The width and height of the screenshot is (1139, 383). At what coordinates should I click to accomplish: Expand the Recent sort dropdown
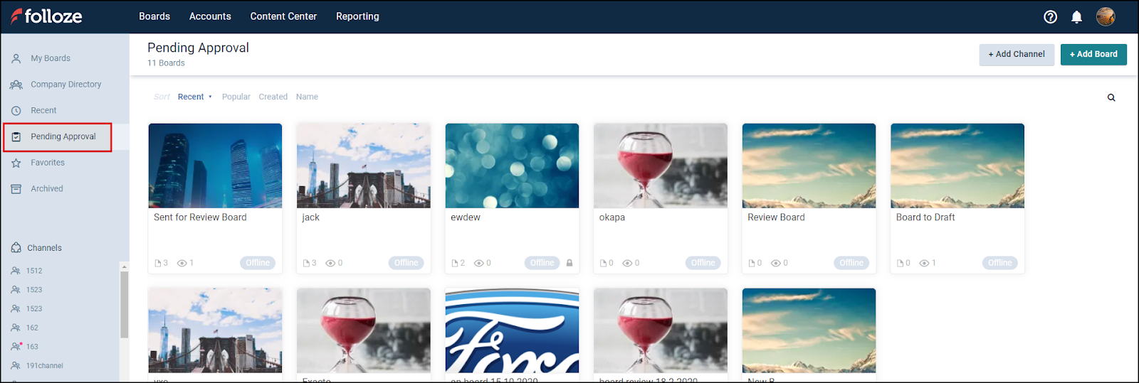point(195,97)
